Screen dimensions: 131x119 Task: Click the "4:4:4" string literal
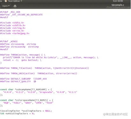pos(8,92)
